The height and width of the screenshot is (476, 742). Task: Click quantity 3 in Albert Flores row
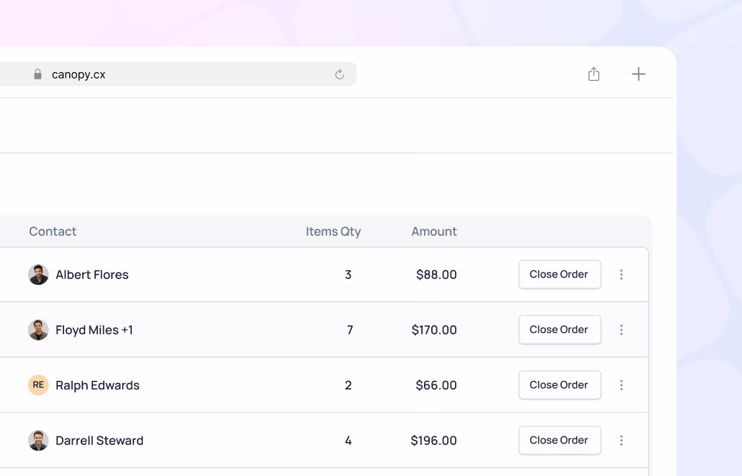pyautogui.click(x=348, y=275)
